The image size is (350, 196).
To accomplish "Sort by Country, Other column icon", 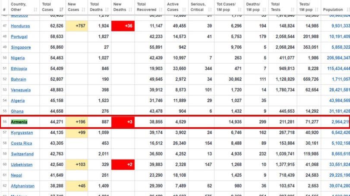I will click(x=35, y=9).
